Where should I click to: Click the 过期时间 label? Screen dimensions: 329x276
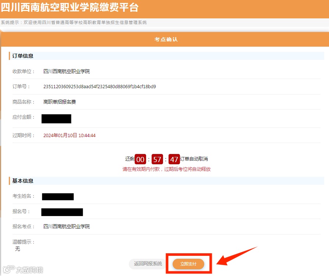24,135
